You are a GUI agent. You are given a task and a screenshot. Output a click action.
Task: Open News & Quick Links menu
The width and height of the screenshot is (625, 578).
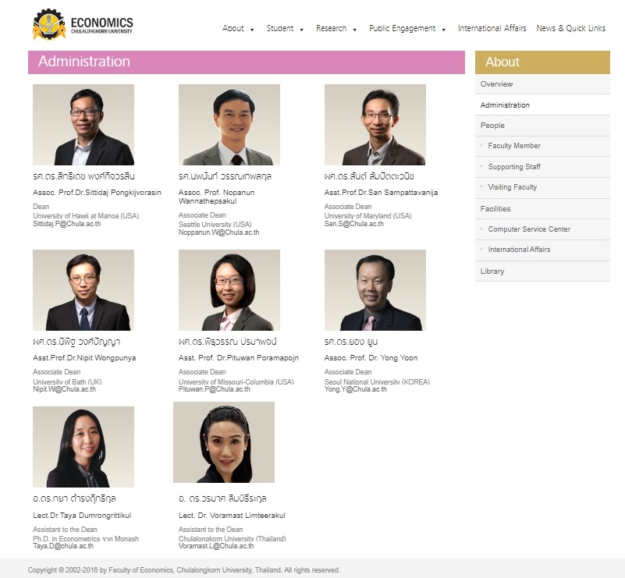570,29
